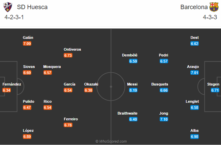
Task: Click player name Dembélé
Action: click(130, 55)
